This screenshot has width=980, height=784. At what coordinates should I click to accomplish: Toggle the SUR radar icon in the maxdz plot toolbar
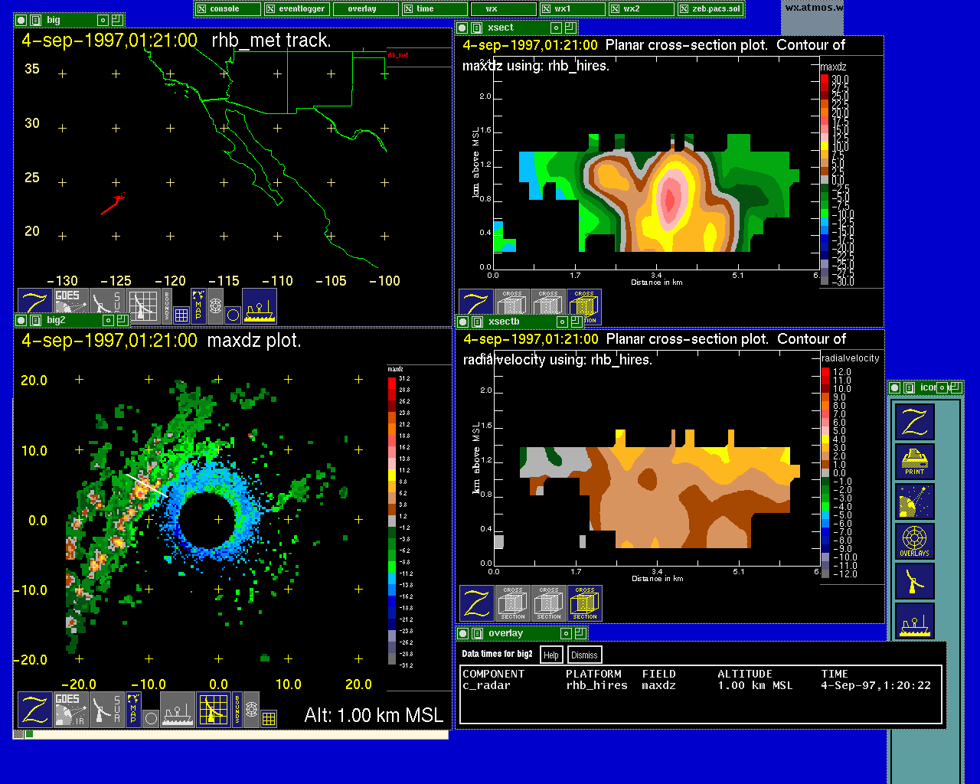106,710
